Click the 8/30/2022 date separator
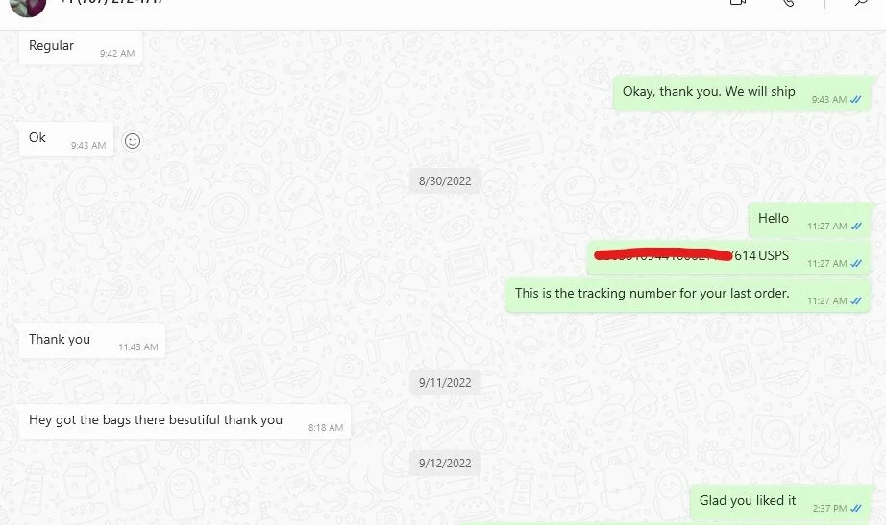 point(445,181)
